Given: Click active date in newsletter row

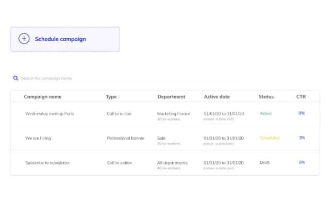Looking at the screenshot, I should 224,163.
